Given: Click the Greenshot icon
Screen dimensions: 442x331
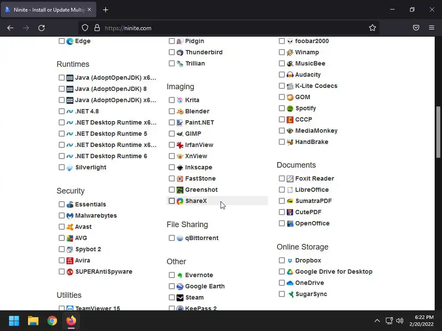Looking at the screenshot, I should point(180,190).
